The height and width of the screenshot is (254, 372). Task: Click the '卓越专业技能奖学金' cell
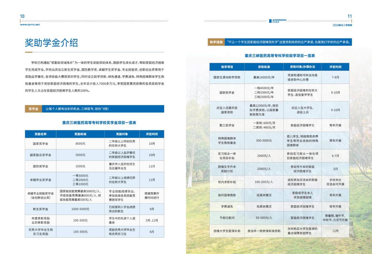[x=41, y=195]
